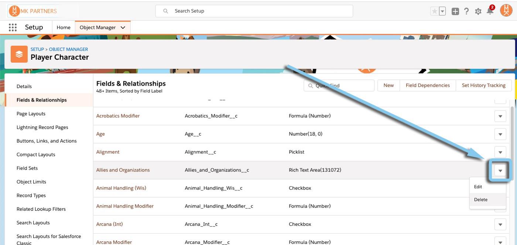This screenshot has width=517, height=245.
Task: Open the Setup gear icon
Action: point(478,11)
